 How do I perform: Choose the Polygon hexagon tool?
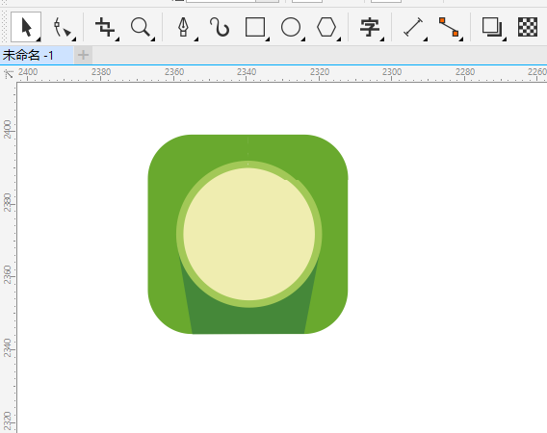(x=326, y=27)
